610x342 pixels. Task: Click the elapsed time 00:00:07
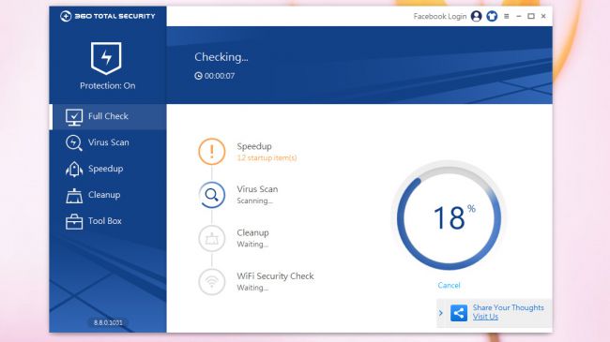coord(220,76)
